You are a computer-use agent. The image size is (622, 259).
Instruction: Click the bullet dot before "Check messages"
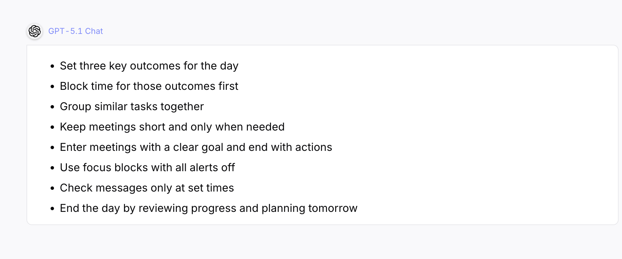[52, 188]
